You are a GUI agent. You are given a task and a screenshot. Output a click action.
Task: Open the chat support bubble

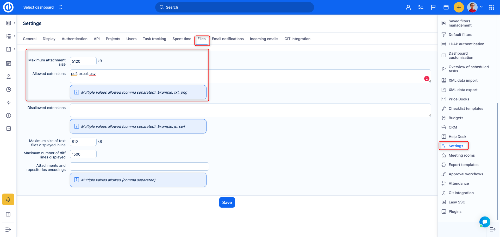pyautogui.click(x=485, y=222)
